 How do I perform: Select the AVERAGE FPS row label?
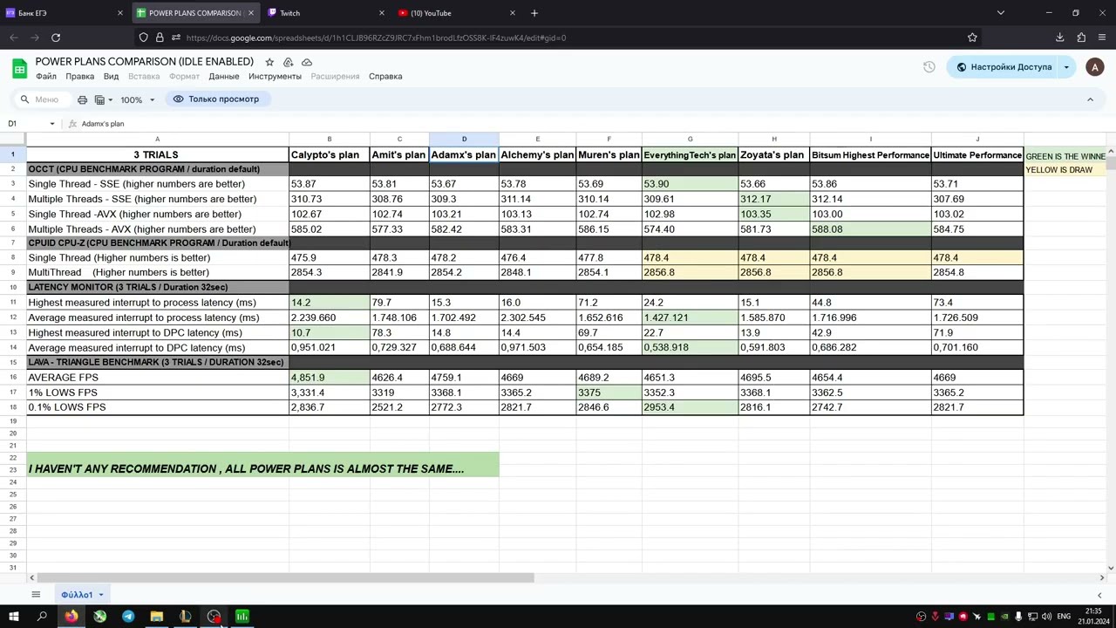click(157, 378)
